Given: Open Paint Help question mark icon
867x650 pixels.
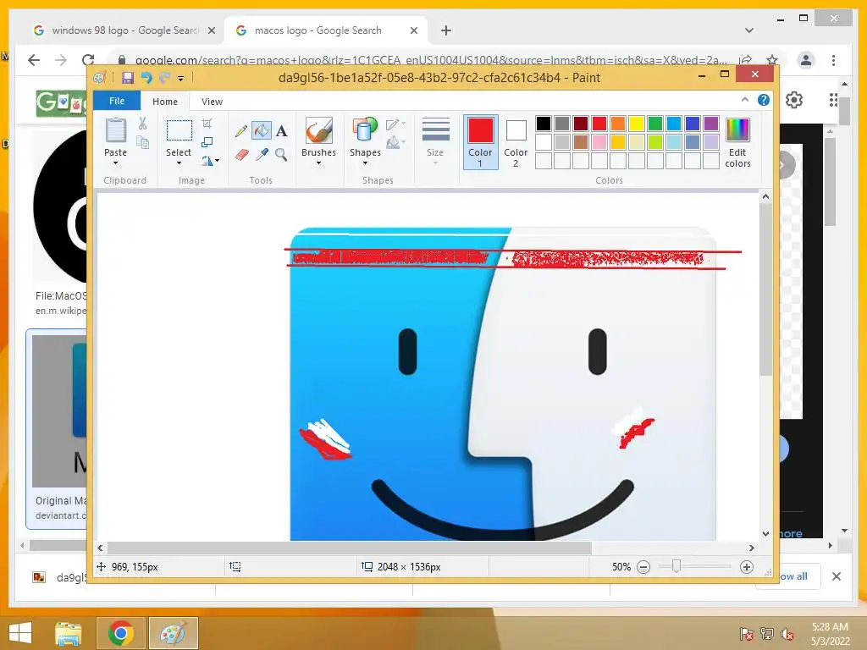Looking at the screenshot, I should pos(764,100).
